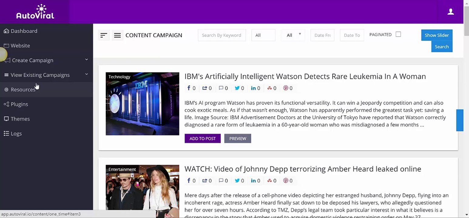The image size is (469, 218).
Task: Click Pinterest count on IBM Watson article
Action: tap(288, 88)
